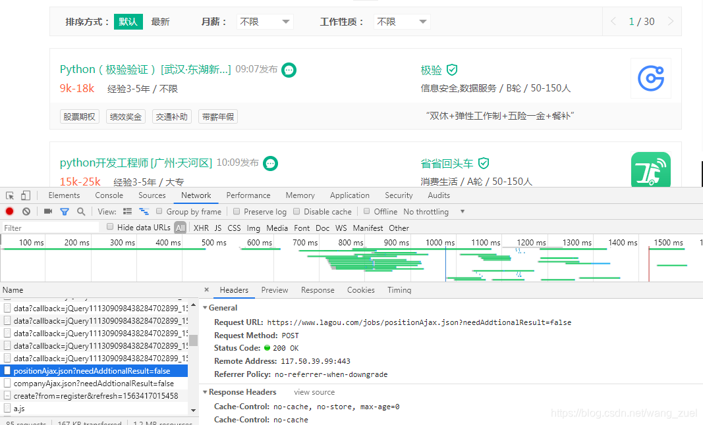Click the inspect element picker icon
The height and width of the screenshot is (425, 703).
(10, 195)
